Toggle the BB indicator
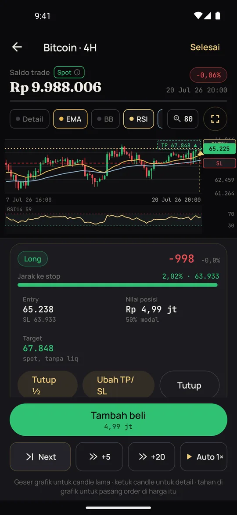Viewport: 237px width, 515px height. click(x=105, y=119)
